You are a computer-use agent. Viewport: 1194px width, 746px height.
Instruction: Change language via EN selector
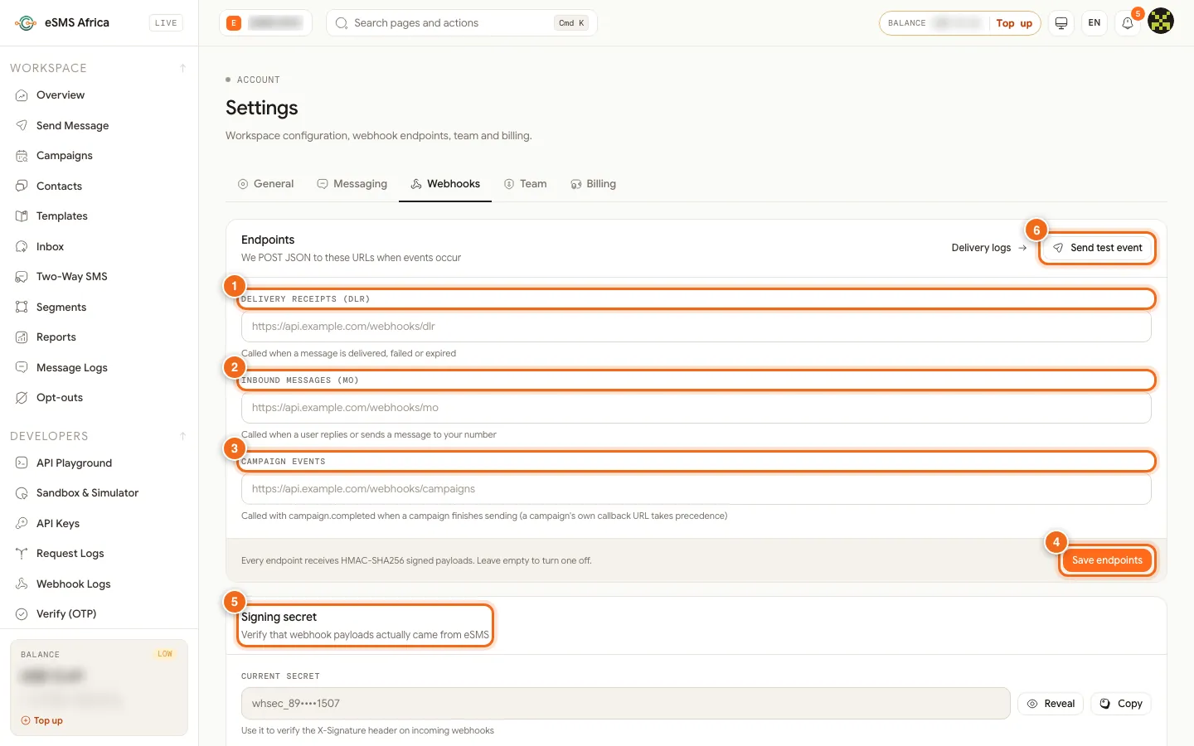pyautogui.click(x=1094, y=23)
